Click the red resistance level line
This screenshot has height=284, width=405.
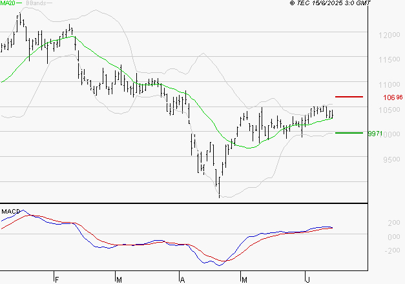(349, 97)
